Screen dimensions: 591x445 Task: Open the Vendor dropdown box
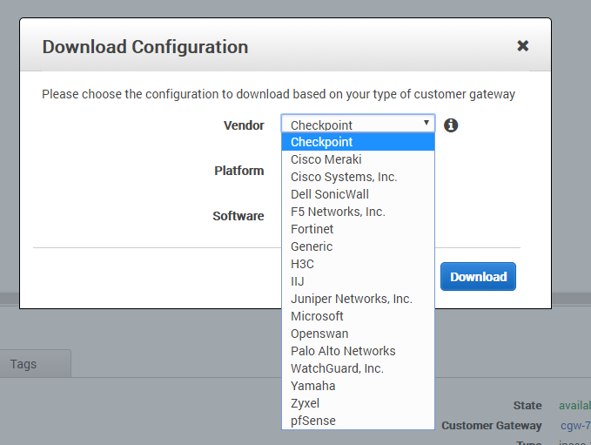[x=358, y=124]
